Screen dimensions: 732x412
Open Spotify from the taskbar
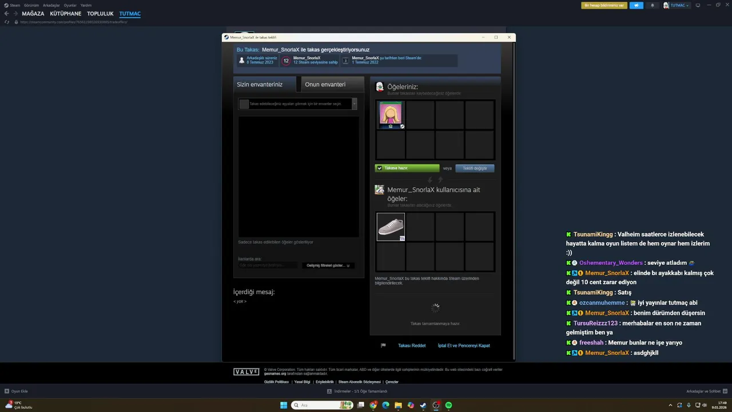[448, 405]
